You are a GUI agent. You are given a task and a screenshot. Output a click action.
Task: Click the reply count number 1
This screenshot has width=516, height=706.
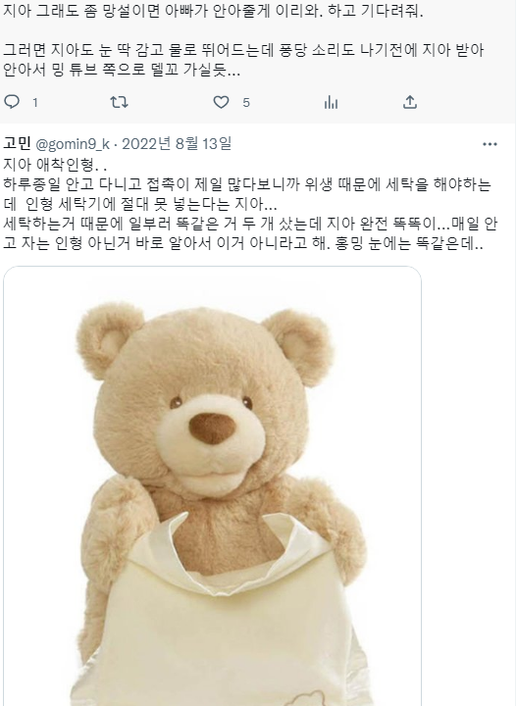(35, 103)
